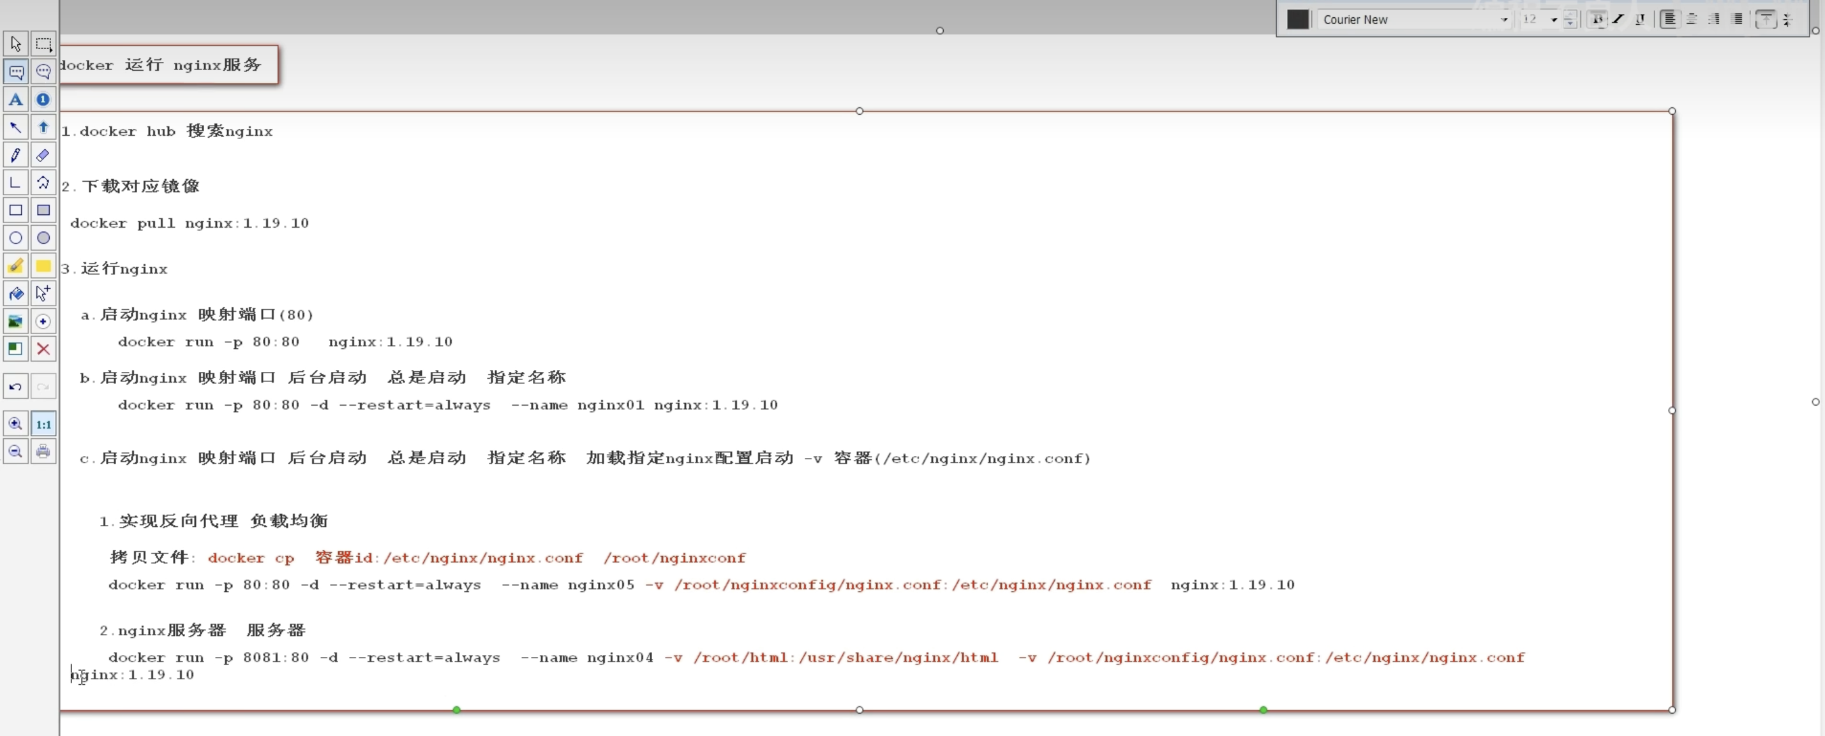
Task: Select the yellow highlighter tool
Action: coord(15,266)
